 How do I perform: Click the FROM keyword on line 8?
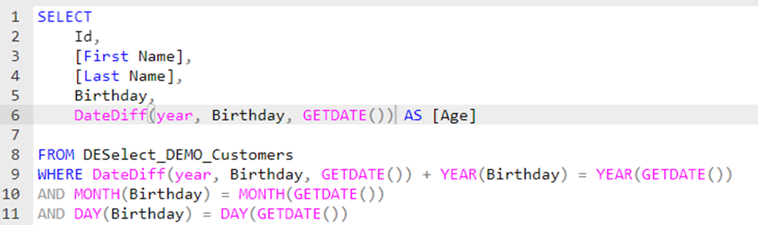pyautogui.click(x=56, y=155)
